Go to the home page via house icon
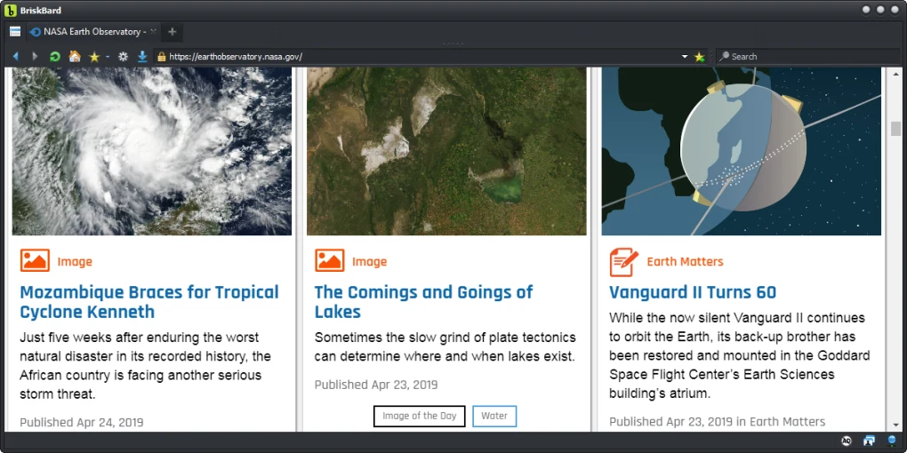The image size is (907, 453). coord(75,57)
